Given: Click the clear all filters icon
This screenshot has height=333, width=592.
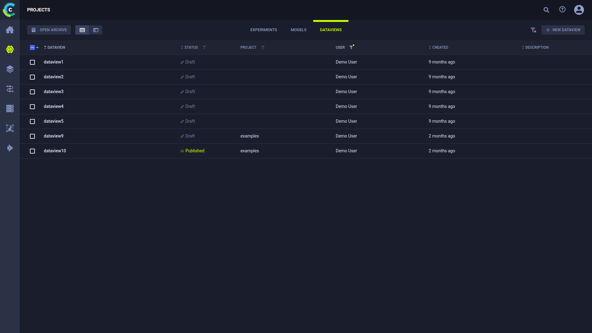Looking at the screenshot, I should pos(533,30).
